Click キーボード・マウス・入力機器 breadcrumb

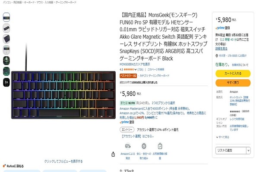[39, 2]
